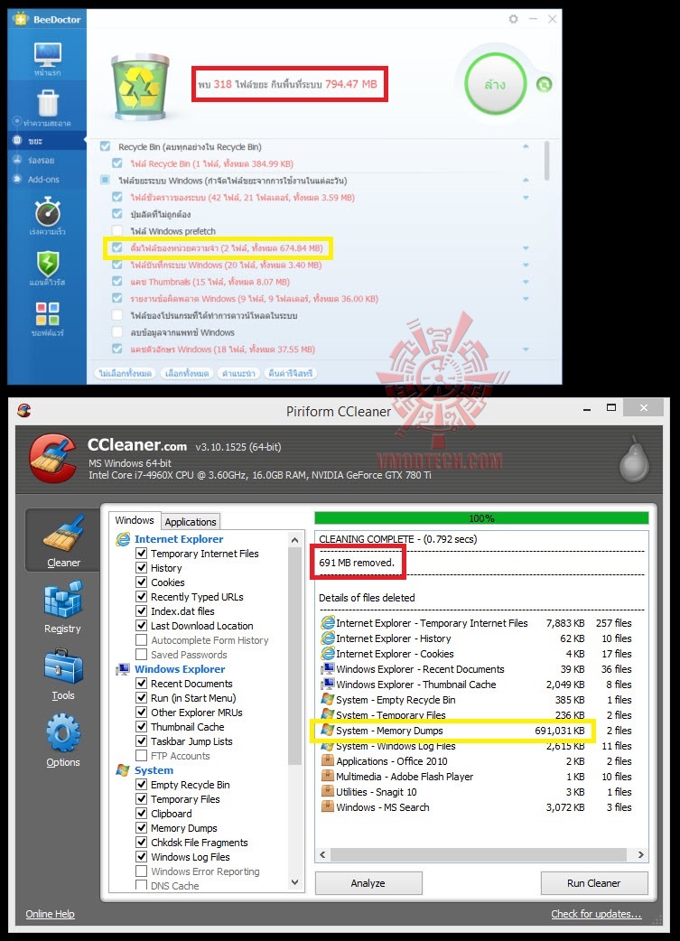Enable FTP Accounts checkbox
Screen dimensions: 680x941
pos(142,756)
